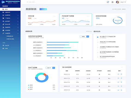The height and width of the screenshot is (98, 131).
Task: Open more options dots on 排口巡检管理 card
Action: [122, 67]
